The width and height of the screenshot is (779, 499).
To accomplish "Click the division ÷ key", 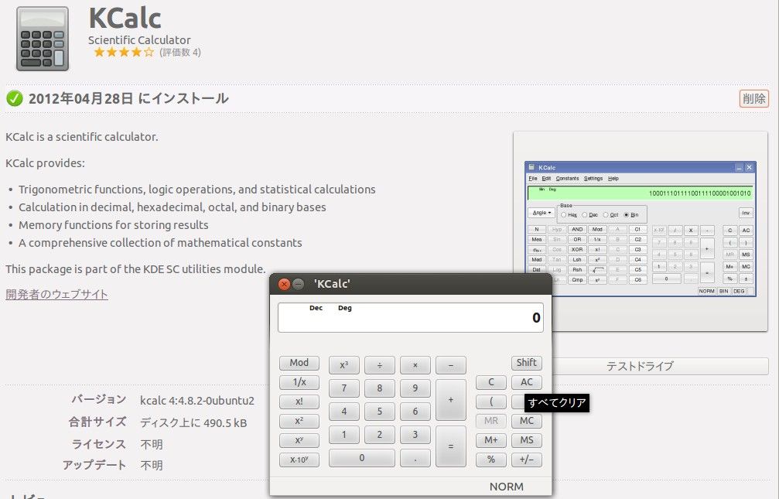I will (380, 365).
